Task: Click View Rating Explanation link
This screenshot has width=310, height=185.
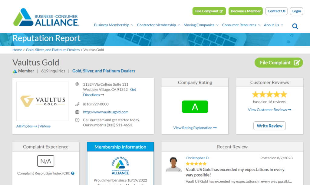Action: (x=195, y=128)
